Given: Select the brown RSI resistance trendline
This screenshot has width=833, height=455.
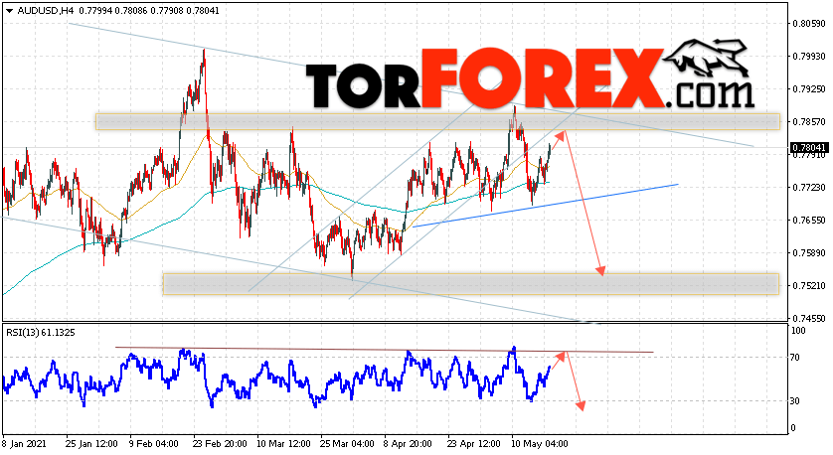Looking at the screenshot, I should click(x=384, y=350).
